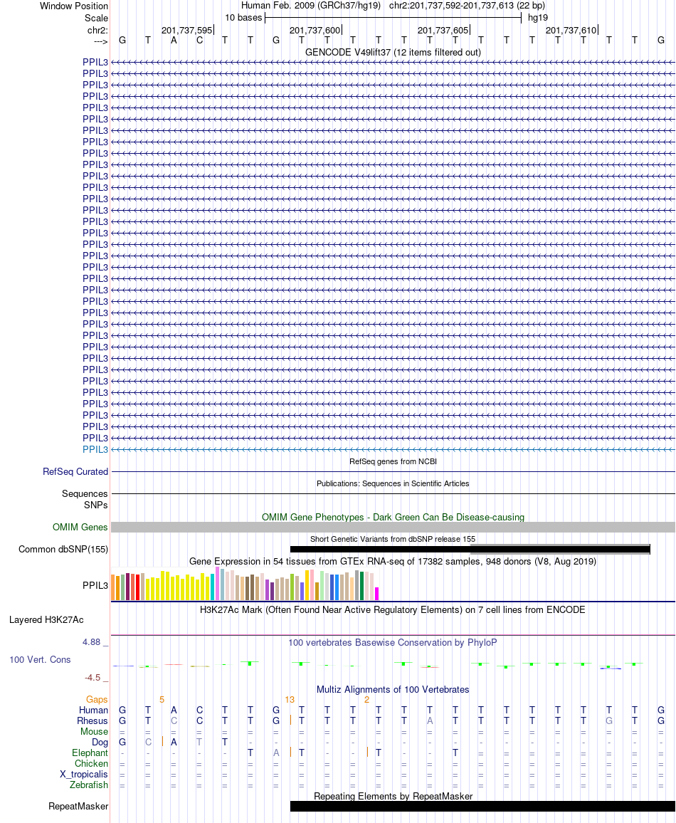Image resolution: width=676 pixels, height=823 pixels.
Task: Open 100 vertebrates Basewise Conservation by PhyloP
Action: [393, 642]
